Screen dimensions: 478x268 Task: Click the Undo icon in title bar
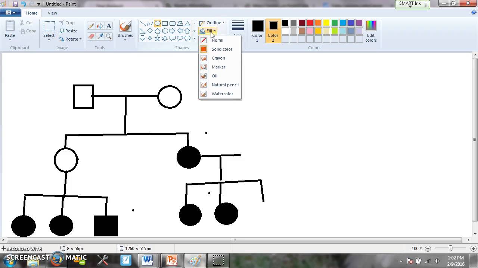pyautogui.click(x=24, y=4)
